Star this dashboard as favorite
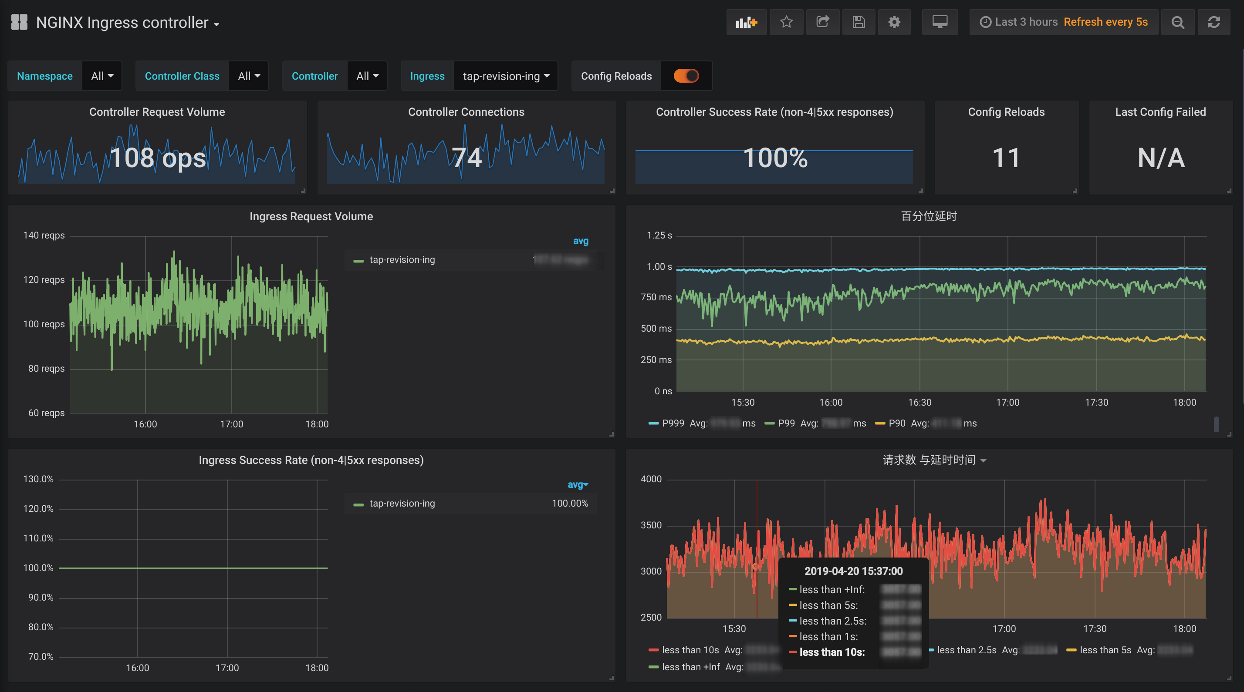1244x692 pixels. click(x=786, y=22)
